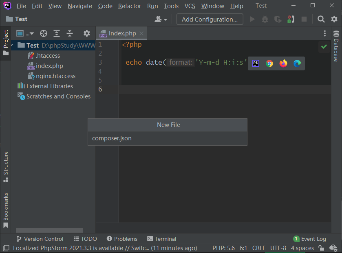Toggle tool window quick access icon
Viewport: 342px width, 253px height.
[6, 248]
